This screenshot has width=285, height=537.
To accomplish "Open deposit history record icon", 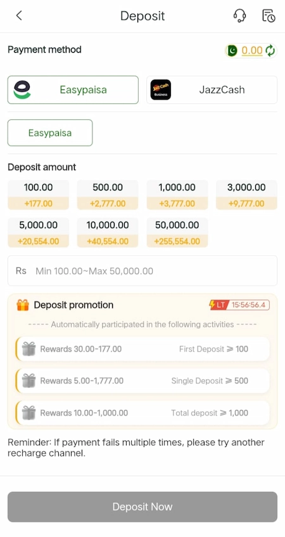I will [x=269, y=16].
